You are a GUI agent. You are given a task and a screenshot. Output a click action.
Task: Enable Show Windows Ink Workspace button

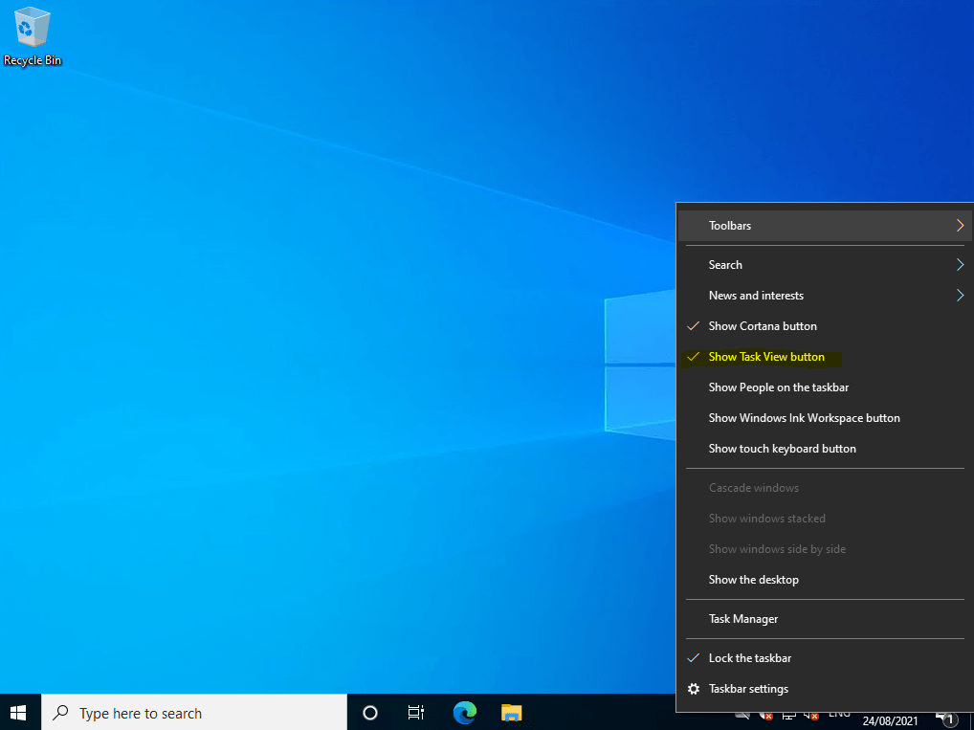click(x=825, y=418)
